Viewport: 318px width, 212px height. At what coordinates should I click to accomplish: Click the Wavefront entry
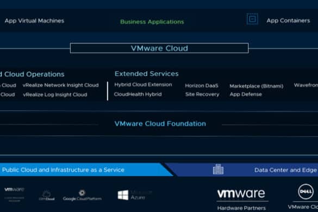pos(306,85)
